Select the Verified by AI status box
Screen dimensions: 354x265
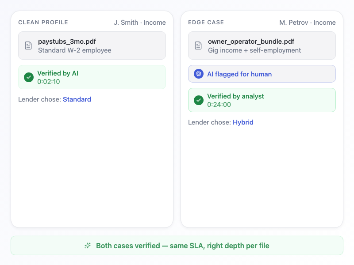(x=92, y=77)
